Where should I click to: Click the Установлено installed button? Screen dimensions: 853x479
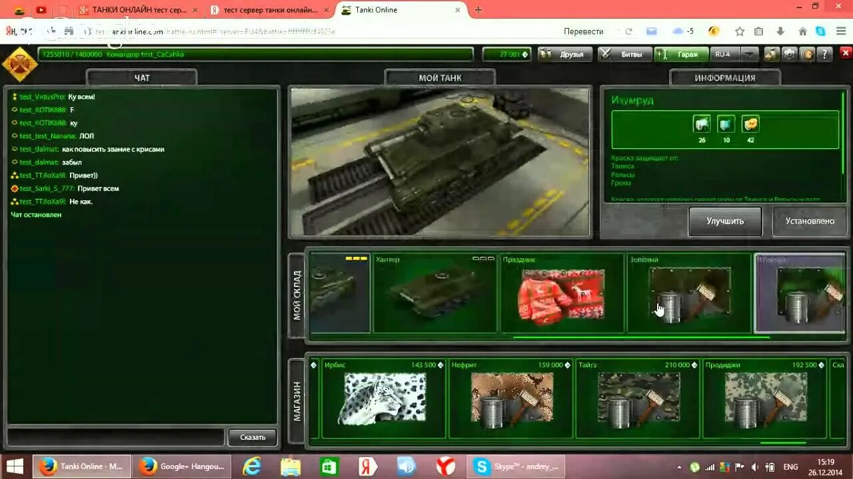(810, 221)
